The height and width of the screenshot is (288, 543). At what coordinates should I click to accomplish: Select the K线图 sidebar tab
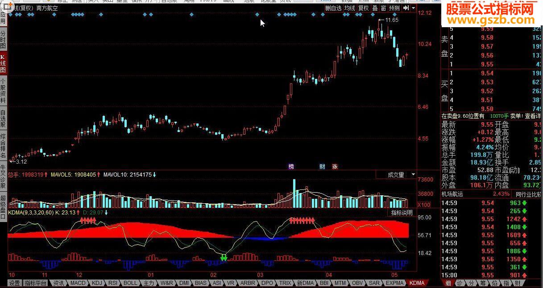tap(3, 64)
